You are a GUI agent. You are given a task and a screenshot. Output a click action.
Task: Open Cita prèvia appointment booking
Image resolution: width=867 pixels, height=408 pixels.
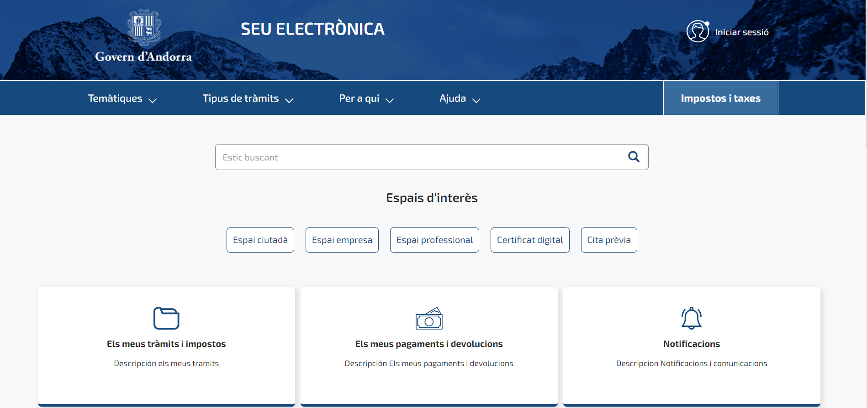(x=609, y=240)
